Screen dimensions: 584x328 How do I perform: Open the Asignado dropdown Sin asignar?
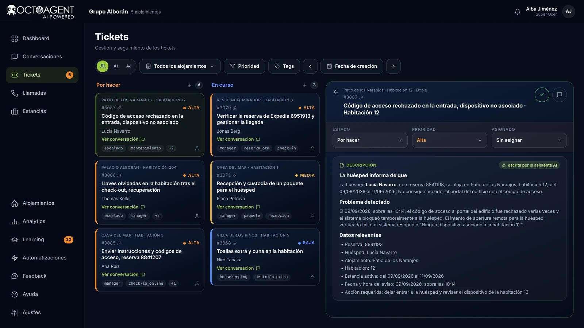pos(529,140)
